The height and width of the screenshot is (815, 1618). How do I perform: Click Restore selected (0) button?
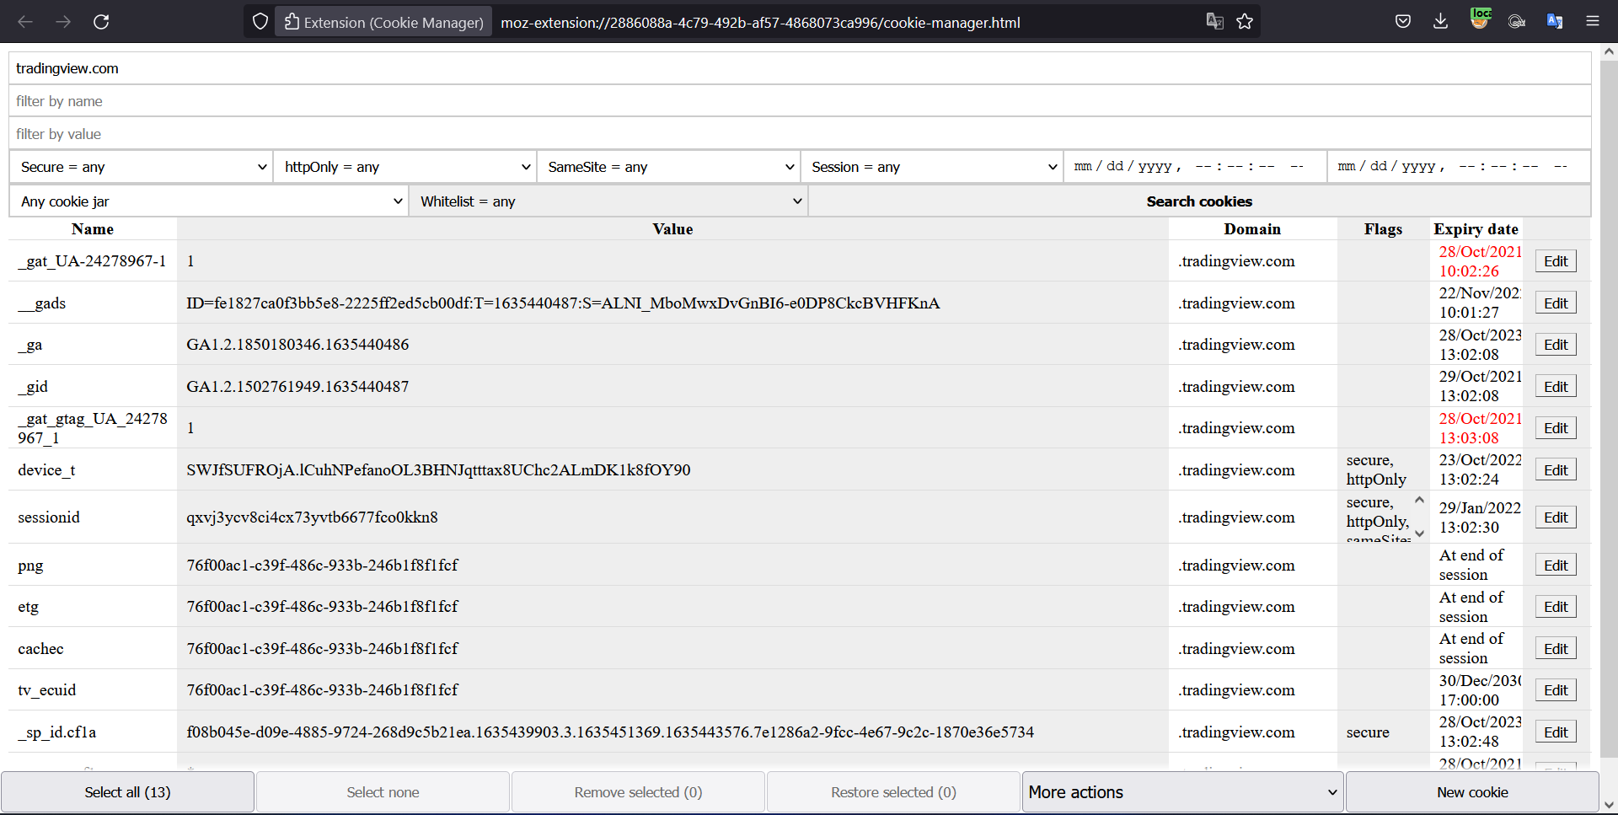click(893, 792)
